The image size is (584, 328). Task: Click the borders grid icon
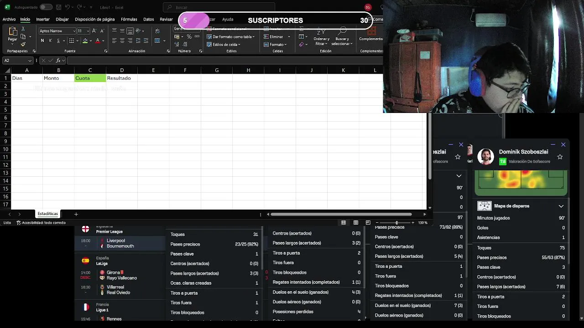(71, 41)
